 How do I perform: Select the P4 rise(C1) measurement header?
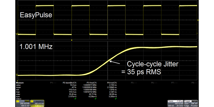pos(112,83)
